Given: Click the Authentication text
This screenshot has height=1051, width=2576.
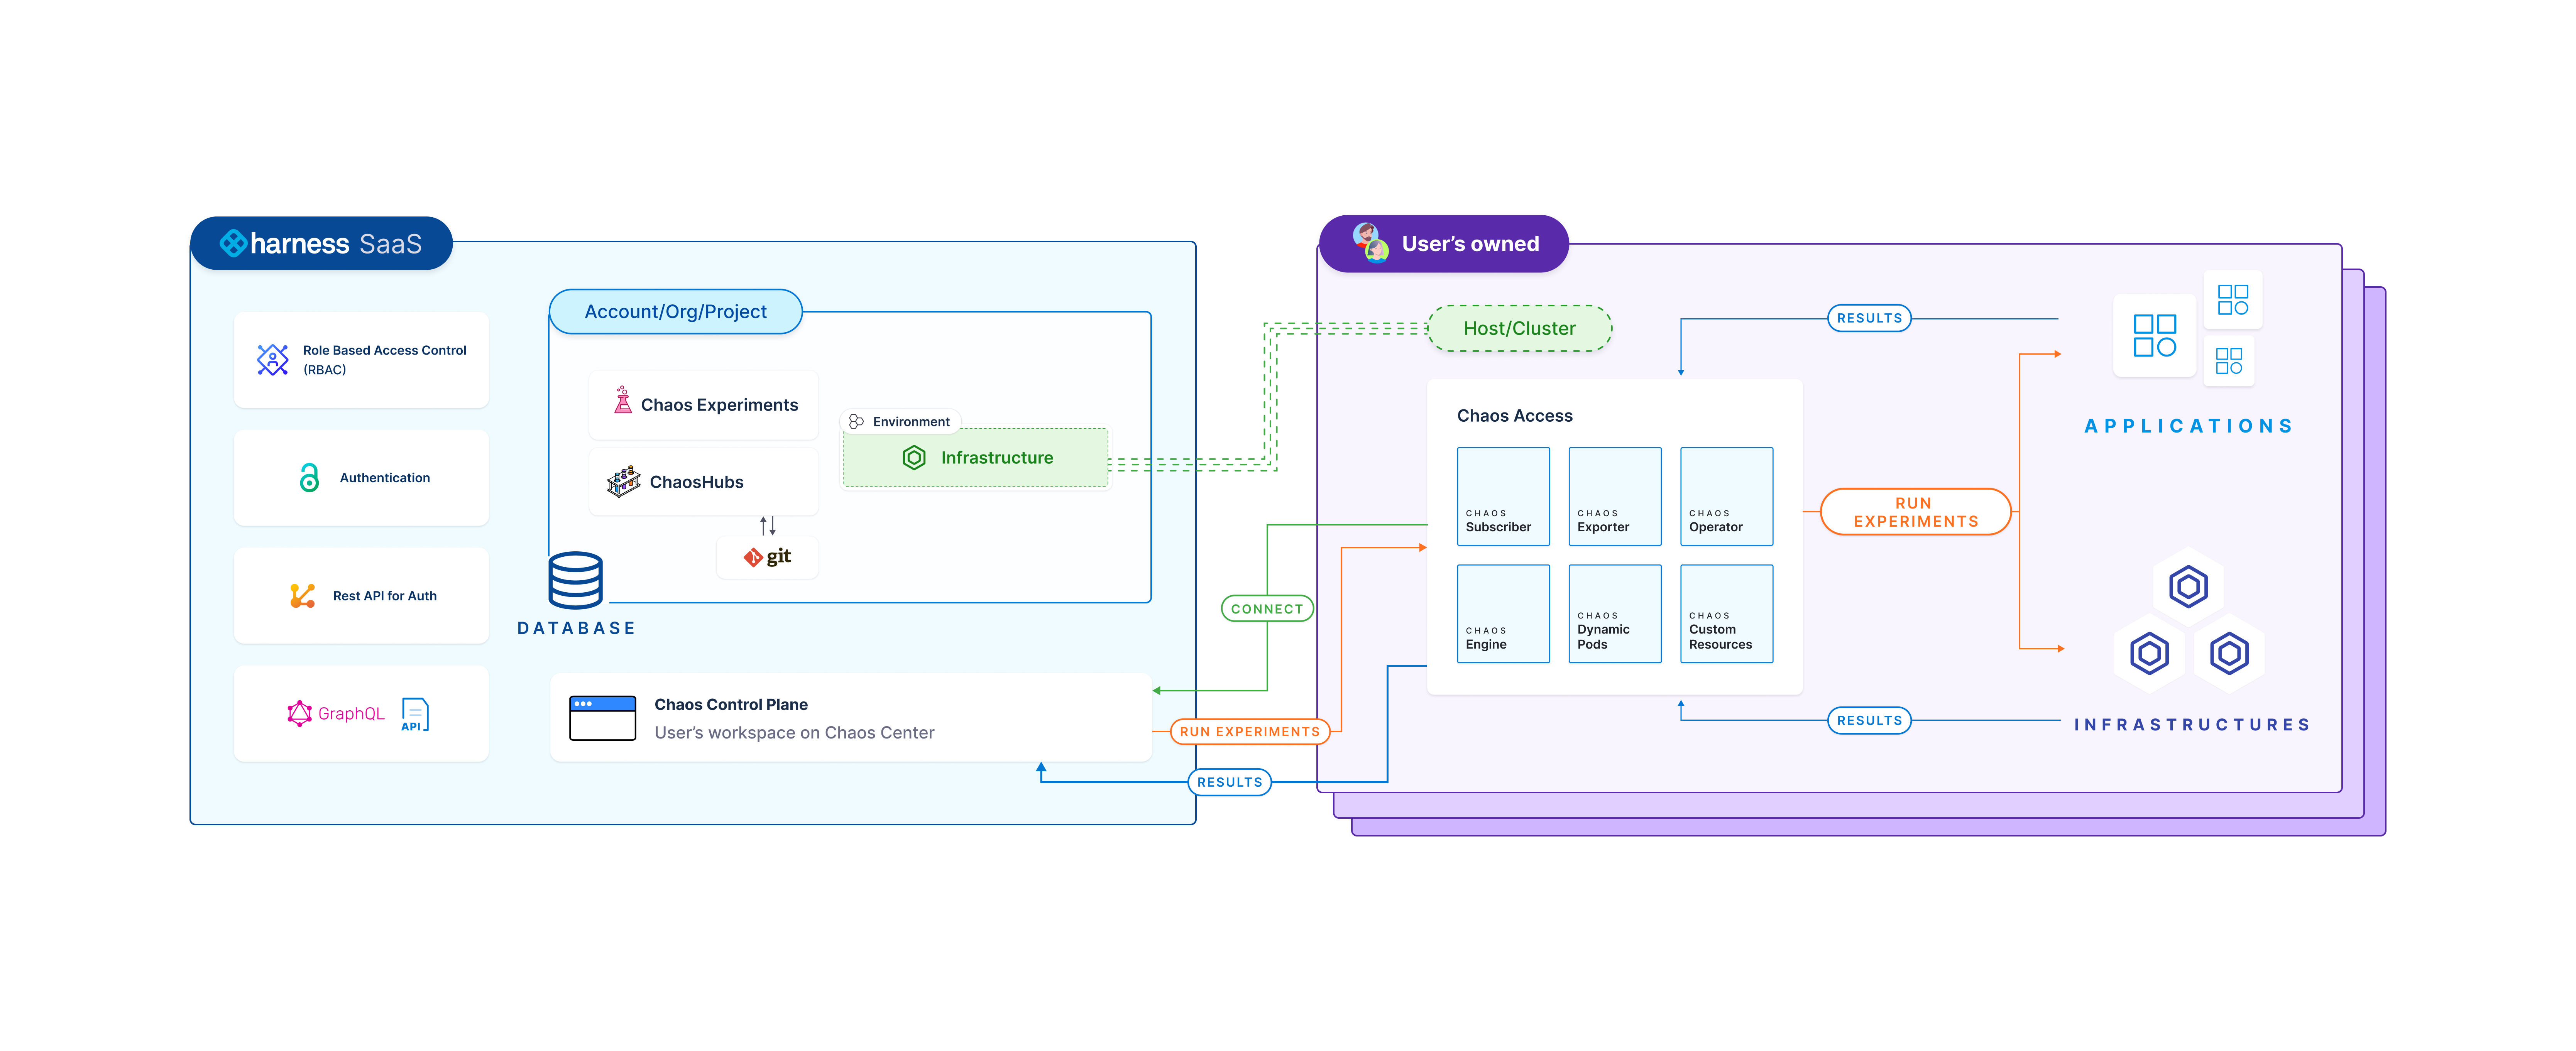Looking at the screenshot, I should point(385,478).
